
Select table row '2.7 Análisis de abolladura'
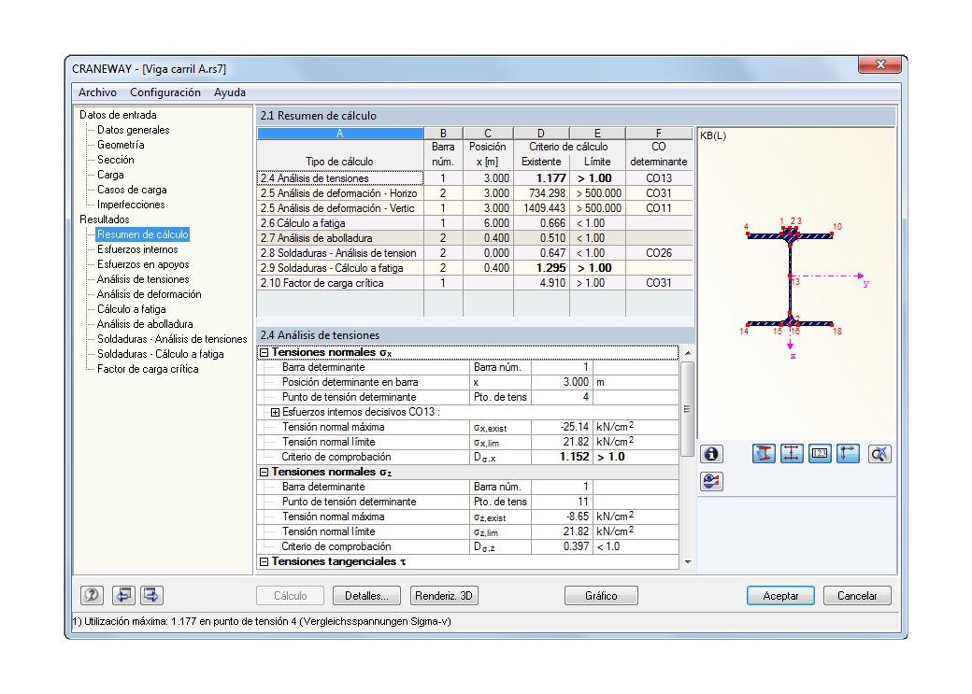475,238
